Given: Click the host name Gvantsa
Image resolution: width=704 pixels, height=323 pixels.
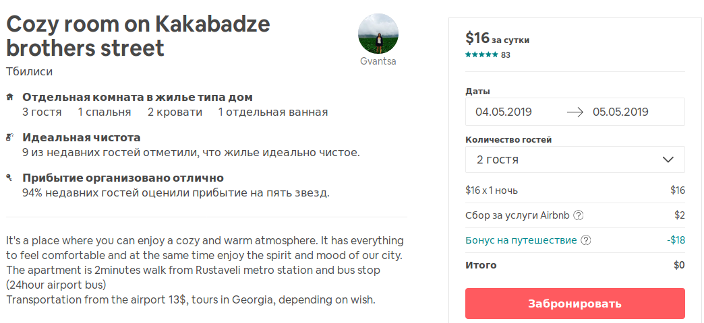Looking at the screenshot, I should (378, 61).
